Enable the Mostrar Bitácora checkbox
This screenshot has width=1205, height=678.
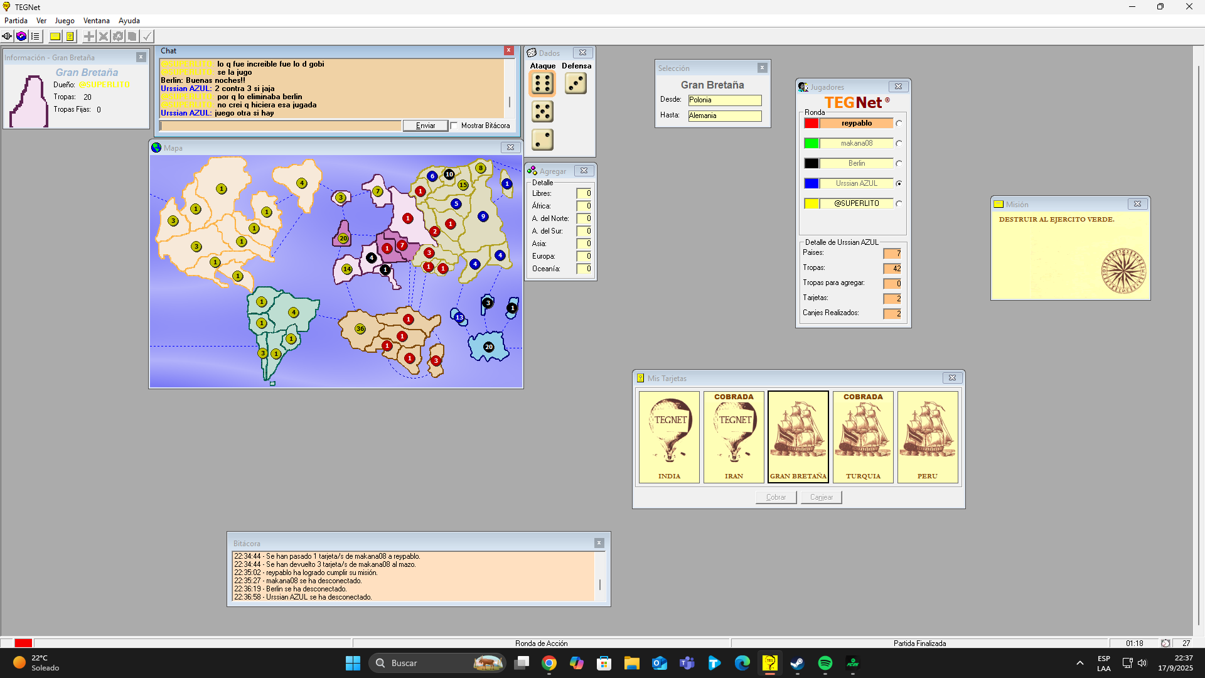pyautogui.click(x=454, y=126)
